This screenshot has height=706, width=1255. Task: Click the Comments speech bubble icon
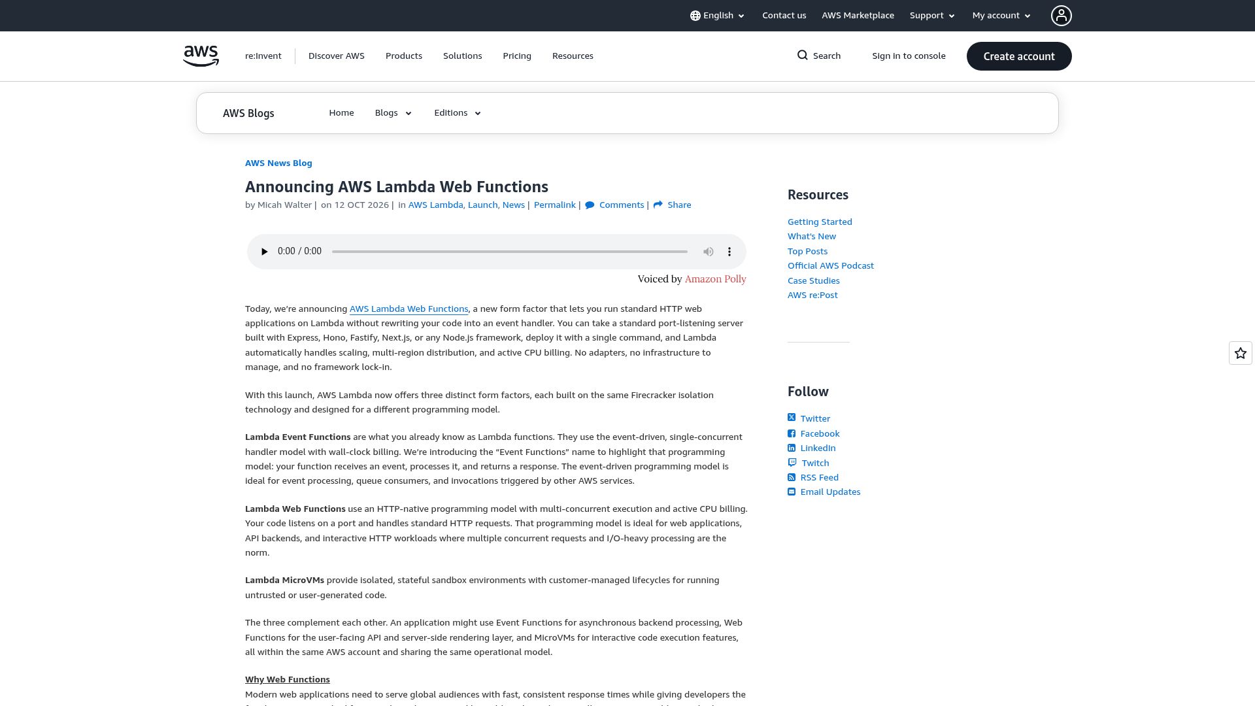tap(590, 205)
